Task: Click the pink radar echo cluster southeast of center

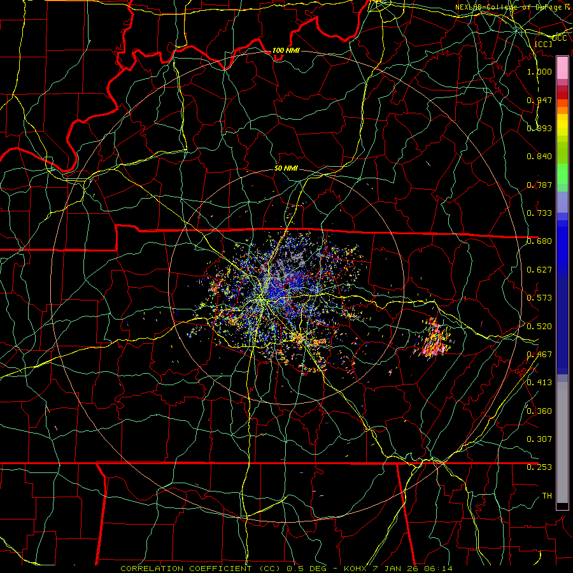Action: [x=435, y=341]
